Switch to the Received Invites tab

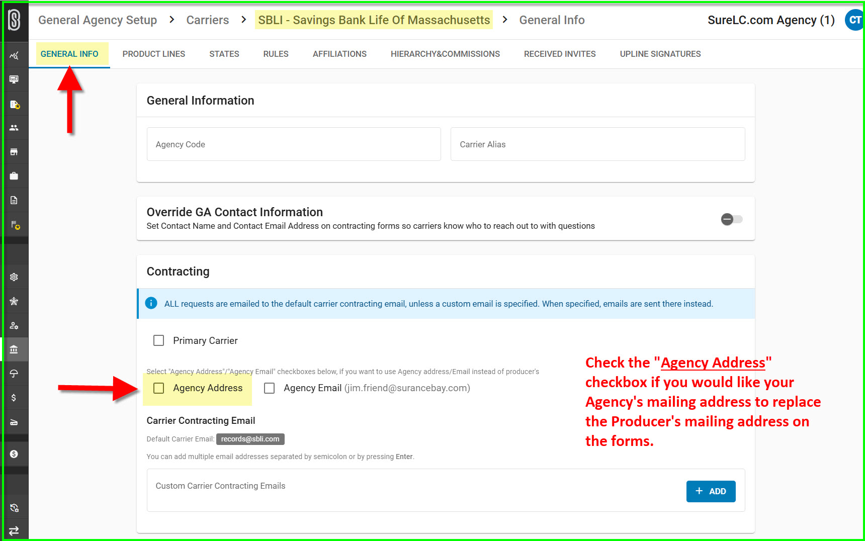click(560, 54)
